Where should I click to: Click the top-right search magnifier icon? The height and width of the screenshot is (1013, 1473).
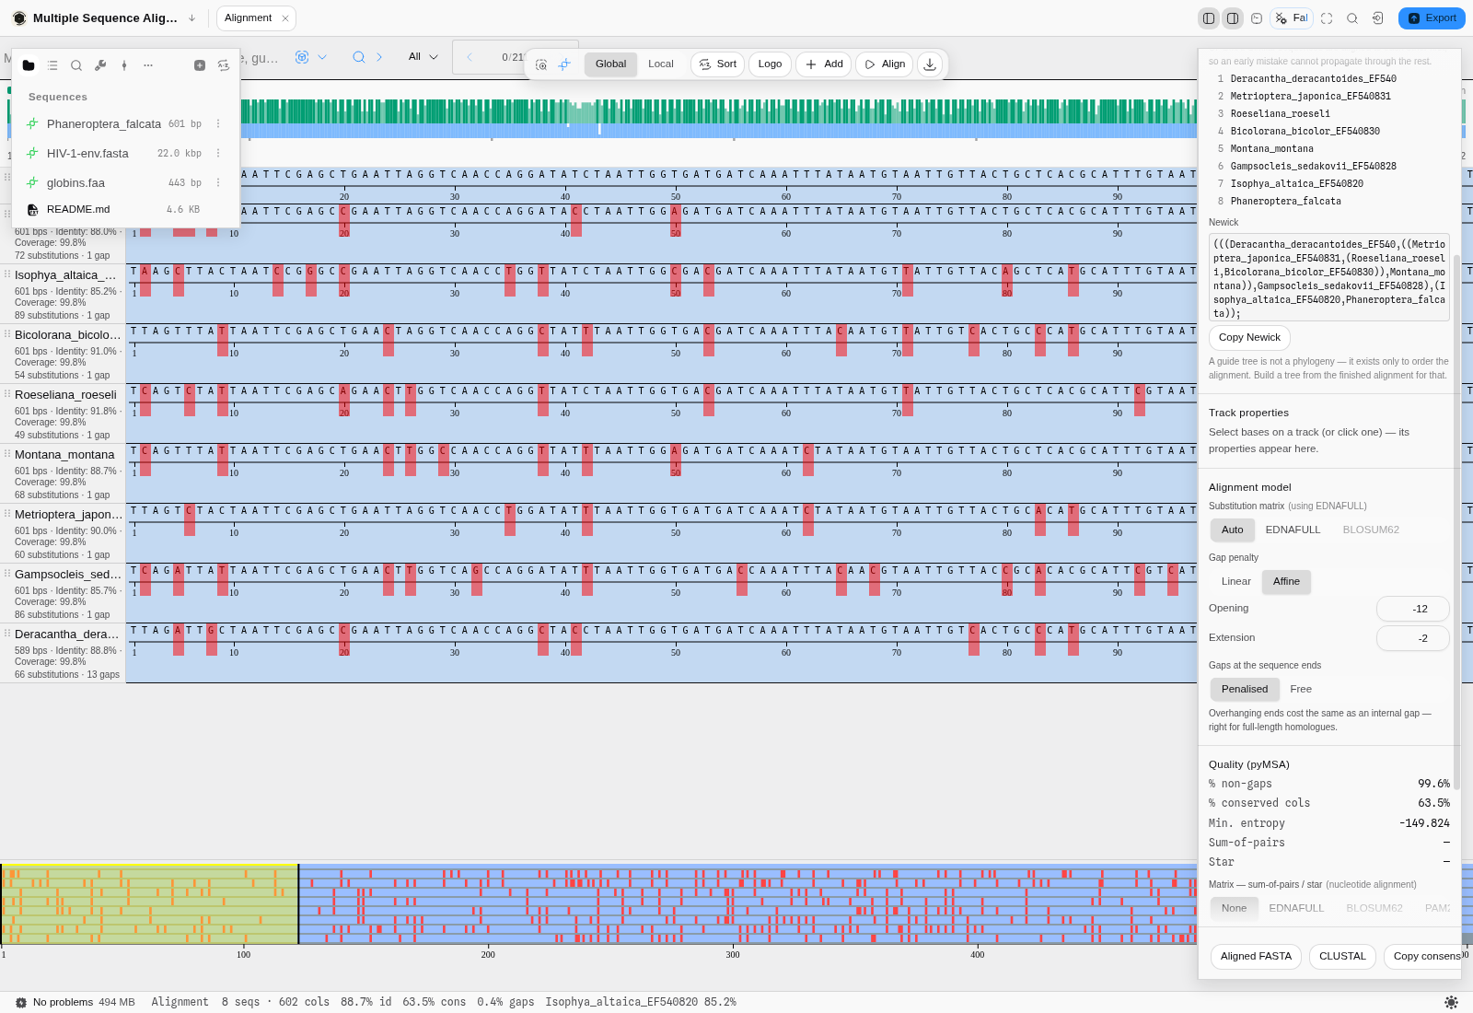(x=1352, y=18)
